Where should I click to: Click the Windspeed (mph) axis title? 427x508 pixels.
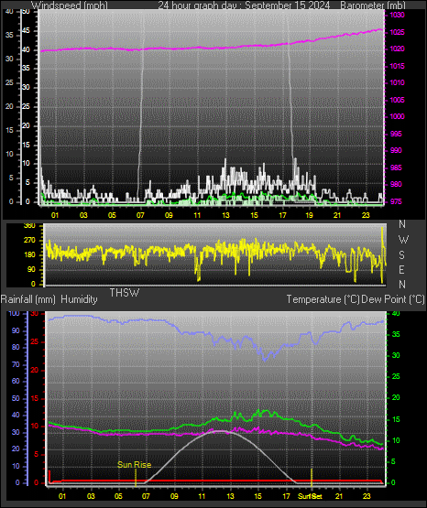click(69, 5)
